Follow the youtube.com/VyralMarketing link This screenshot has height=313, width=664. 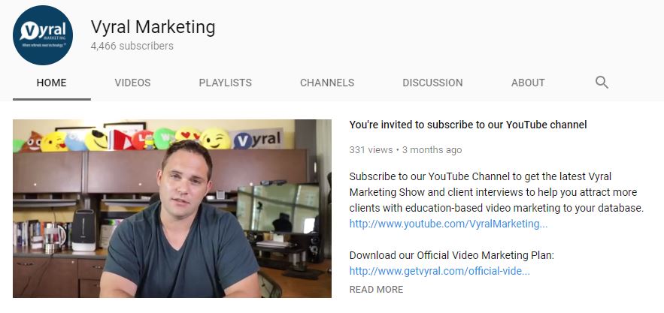(448, 224)
